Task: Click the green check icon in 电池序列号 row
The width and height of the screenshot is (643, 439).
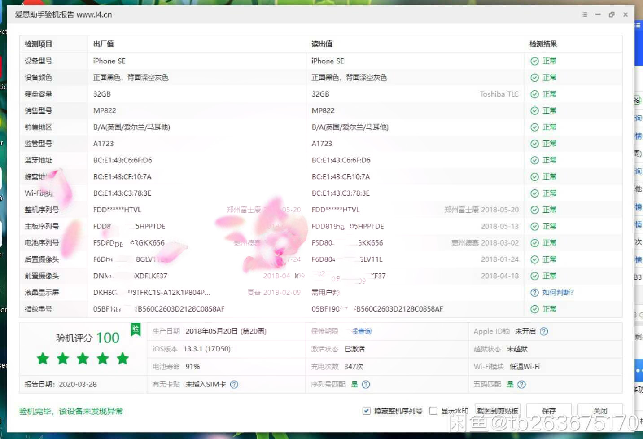Action: (x=534, y=243)
